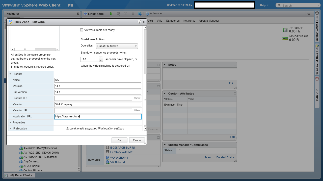Collapse the Custom Attributes panel

click(x=165, y=94)
